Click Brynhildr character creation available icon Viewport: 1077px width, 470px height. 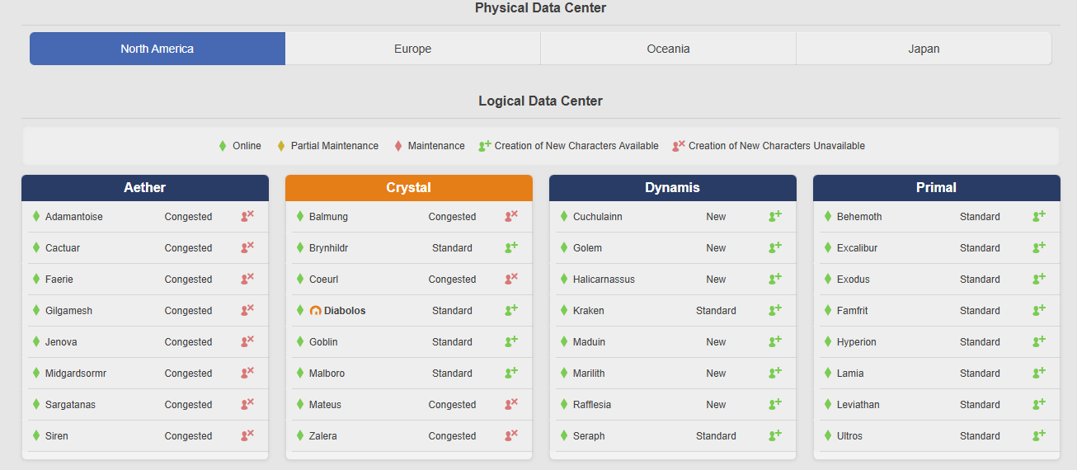(x=511, y=247)
